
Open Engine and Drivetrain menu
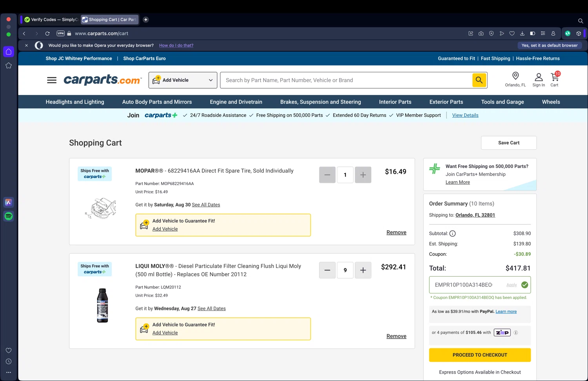pyautogui.click(x=236, y=102)
